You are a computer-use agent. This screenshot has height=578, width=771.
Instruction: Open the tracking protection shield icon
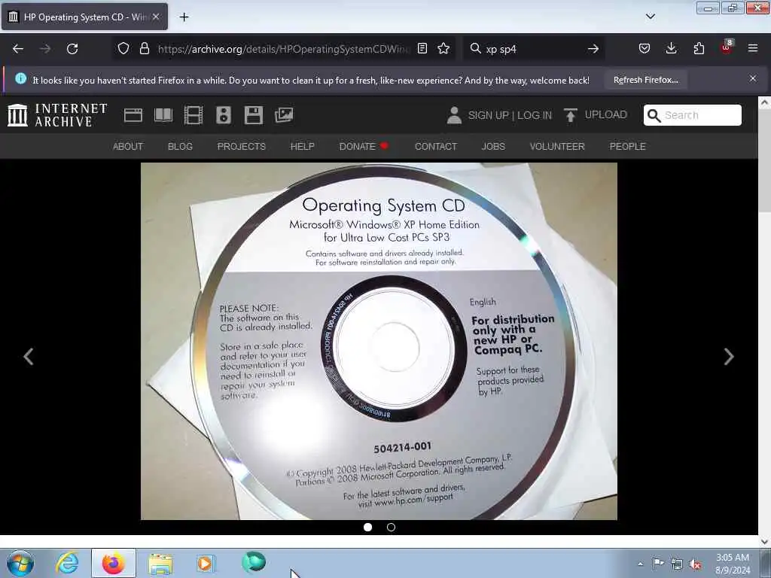123,48
